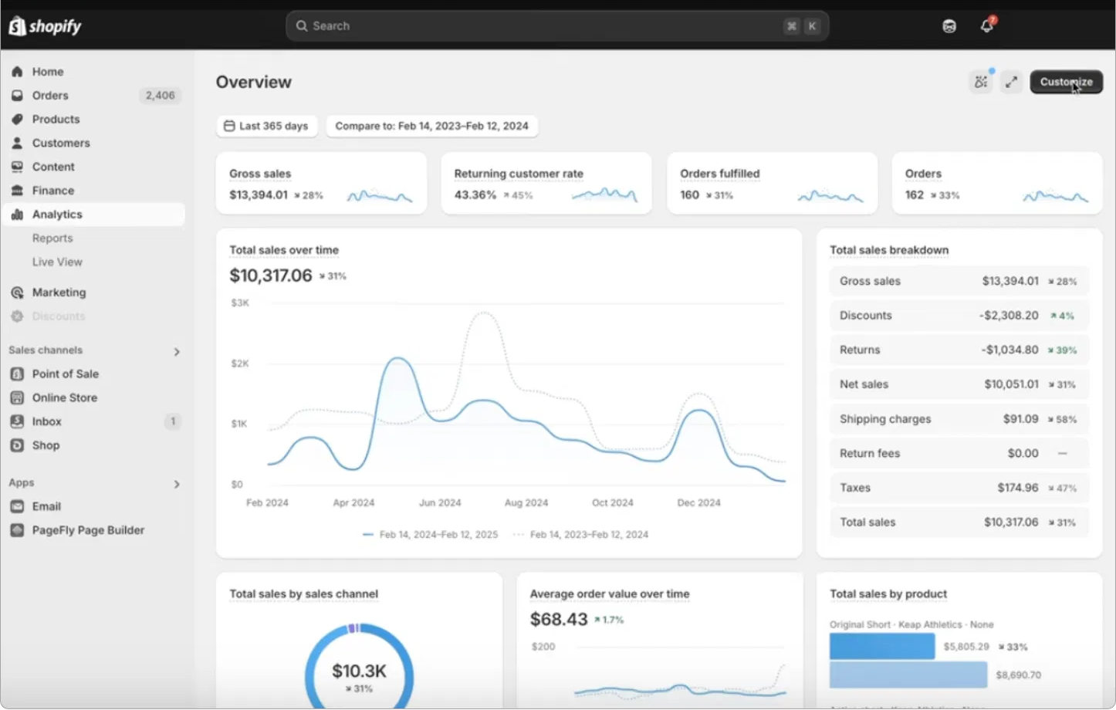Open the Reports sub-menu item
1116x710 pixels.
(x=52, y=238)
